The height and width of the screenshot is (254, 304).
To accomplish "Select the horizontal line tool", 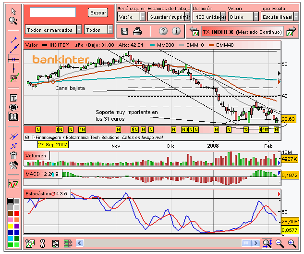I will coord(13,59).
